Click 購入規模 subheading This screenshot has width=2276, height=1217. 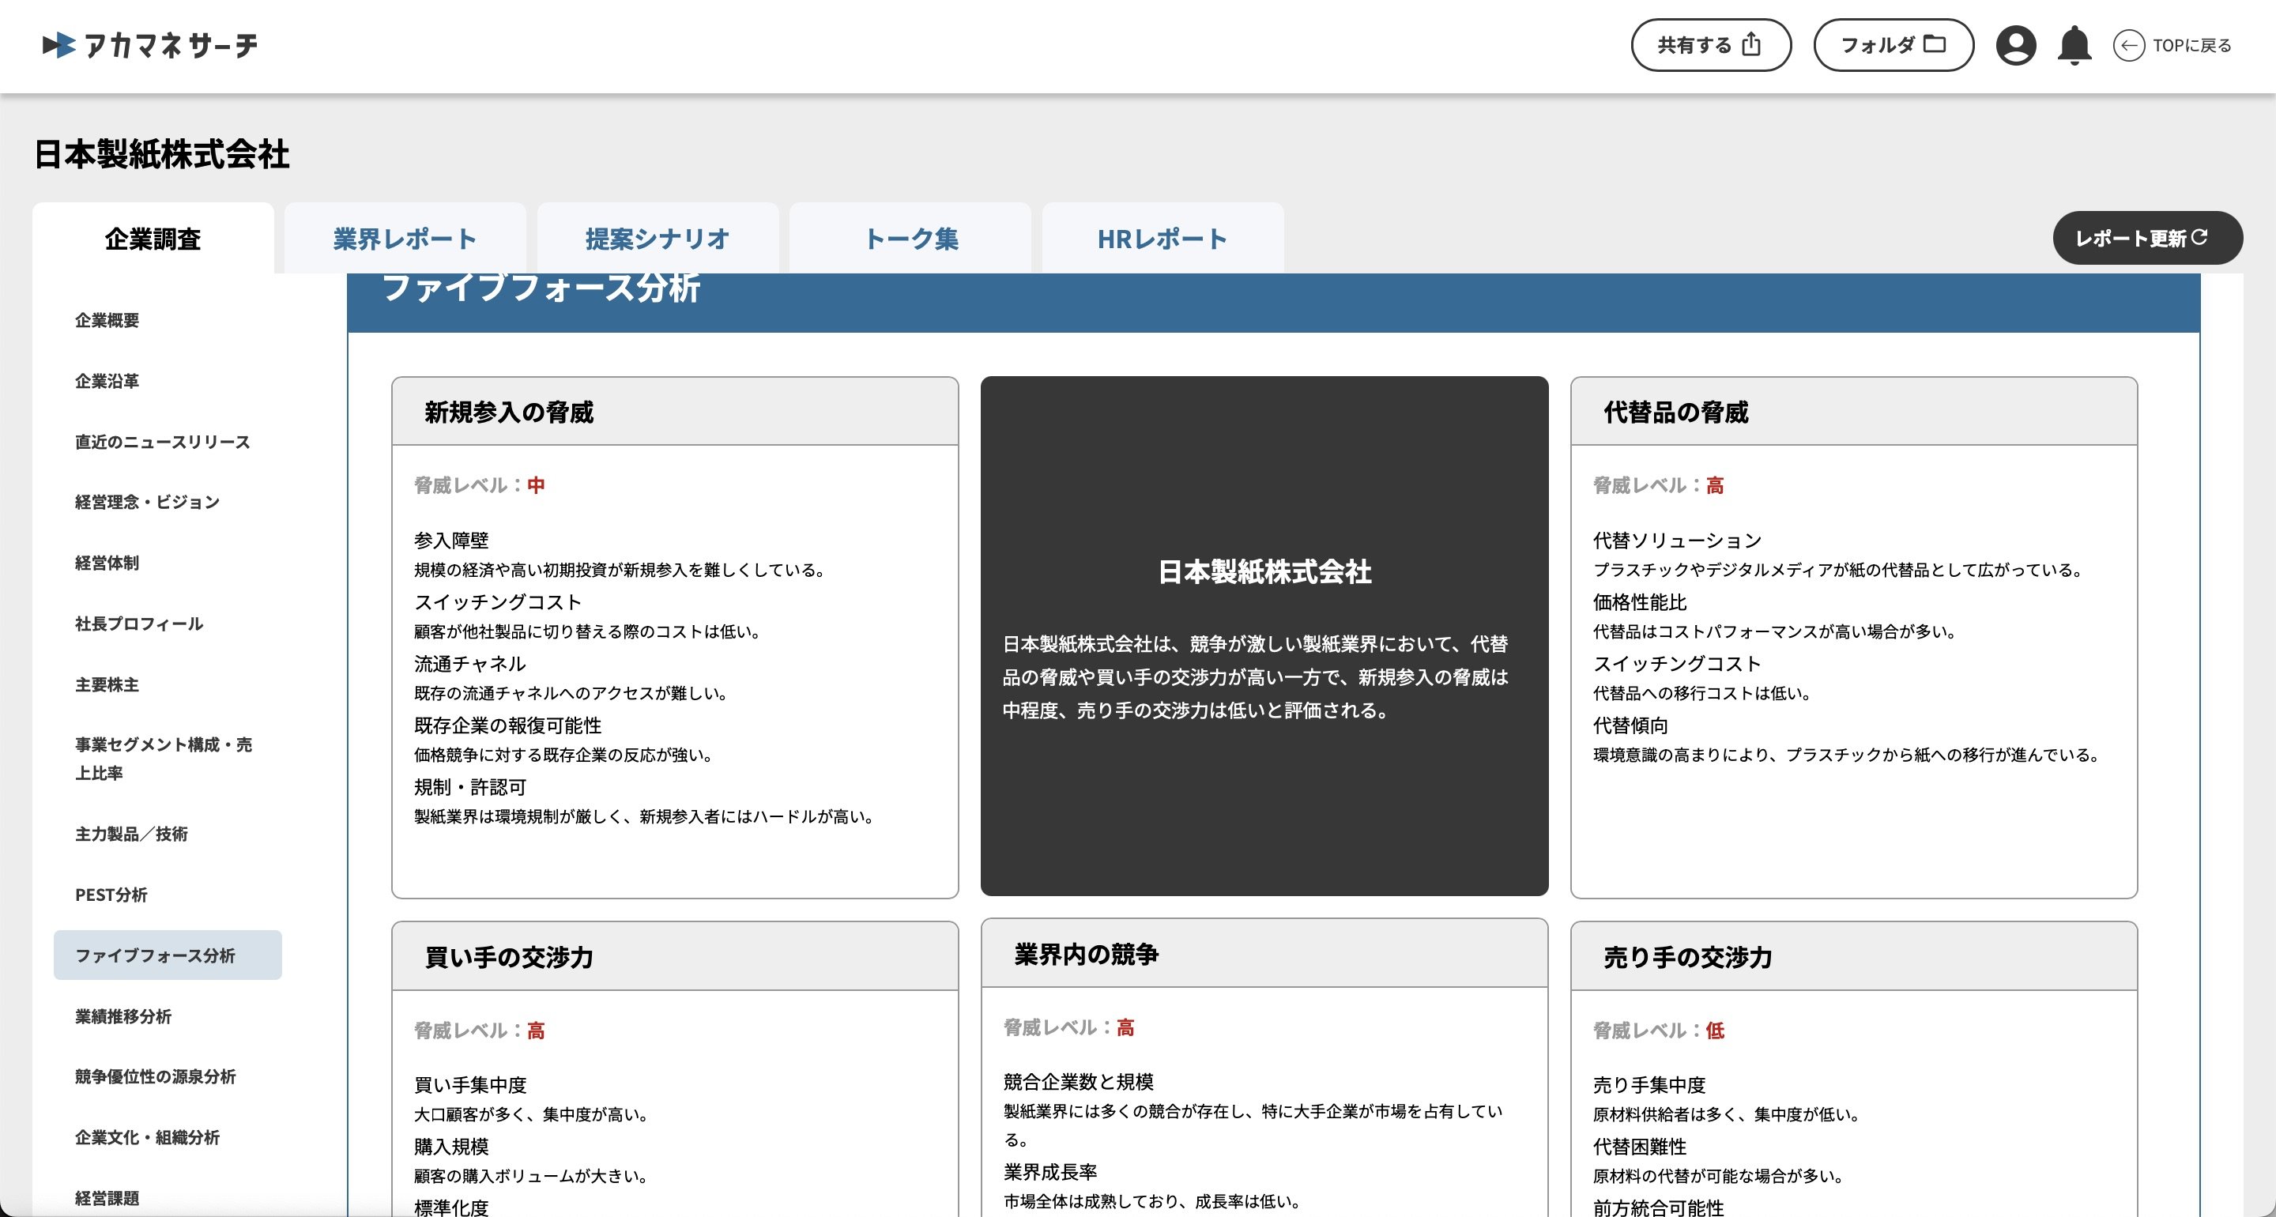pyautogui.click(x=451, y=1147)
